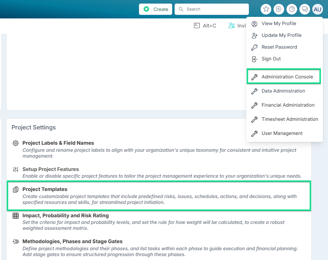Screen dimensions: 328x260
Task: Click the 'Set the criteria for impact' description
Action: coord(153,225)
